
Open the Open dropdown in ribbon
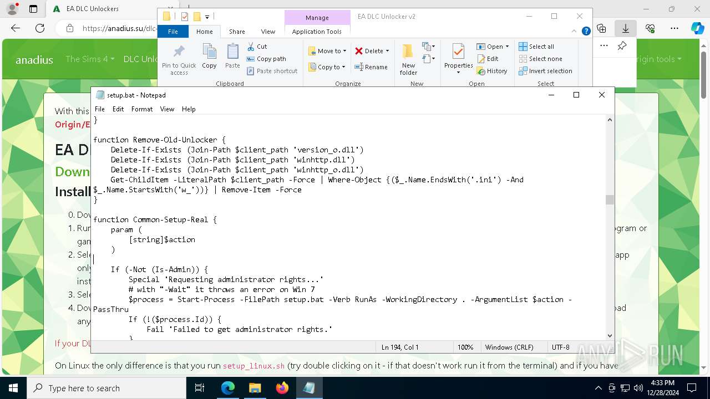(493, 47)
